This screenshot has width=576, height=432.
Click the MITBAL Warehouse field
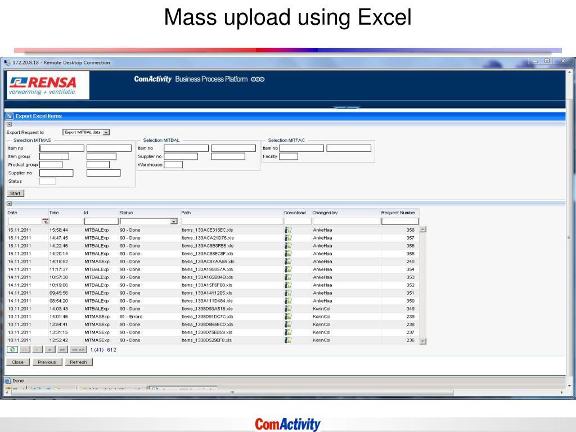[173, 165]
